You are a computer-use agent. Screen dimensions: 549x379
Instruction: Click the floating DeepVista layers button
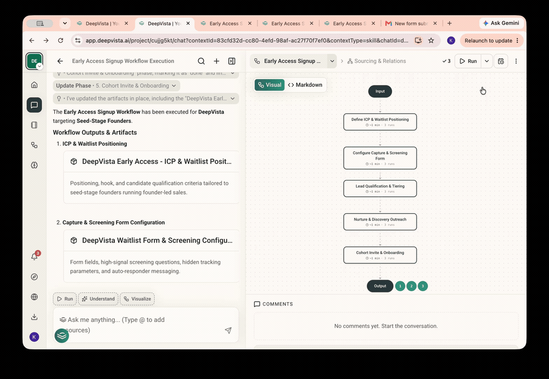tap(61, 336)
